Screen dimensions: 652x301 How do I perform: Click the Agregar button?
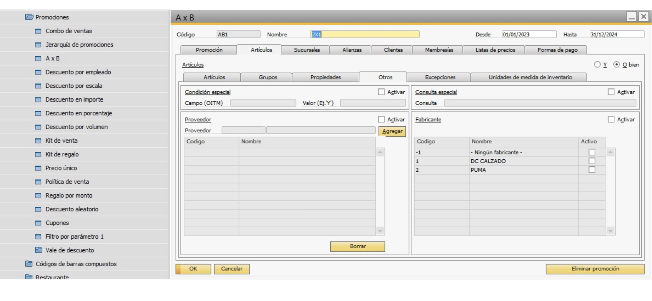pyautogui.click(x=392, y=131)
